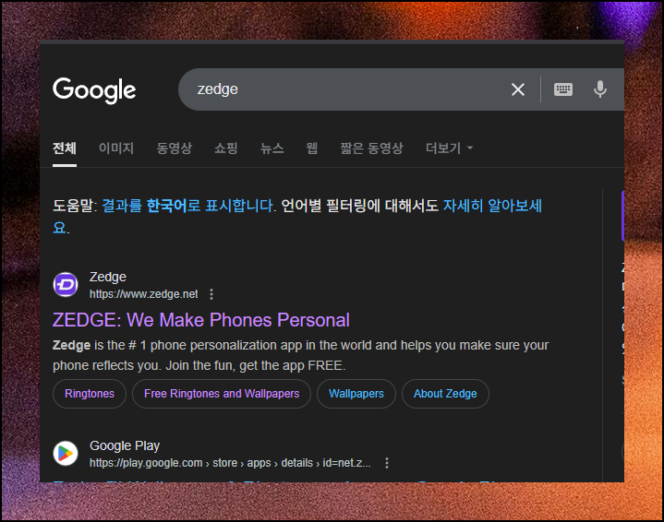Clear the search box with the X icon
This screenshot has width=664, height=522.
click(517, 89)
